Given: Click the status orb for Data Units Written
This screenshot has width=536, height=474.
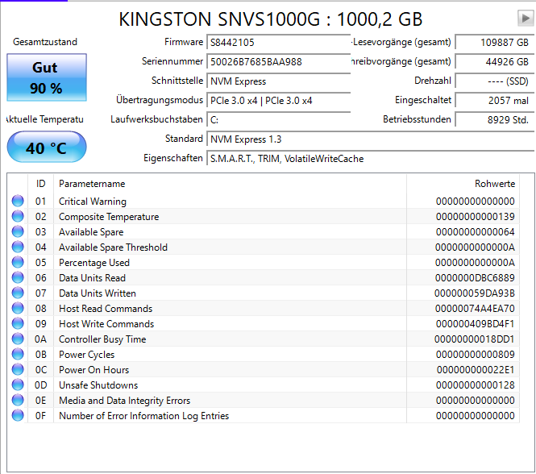Looking at the screenshot, I should 18,293.
